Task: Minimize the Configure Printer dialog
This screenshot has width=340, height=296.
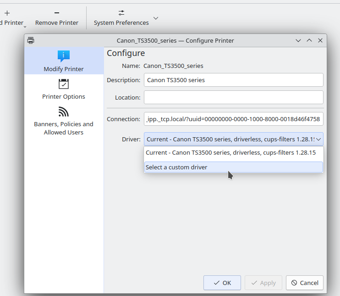Action: coord(298,40)
